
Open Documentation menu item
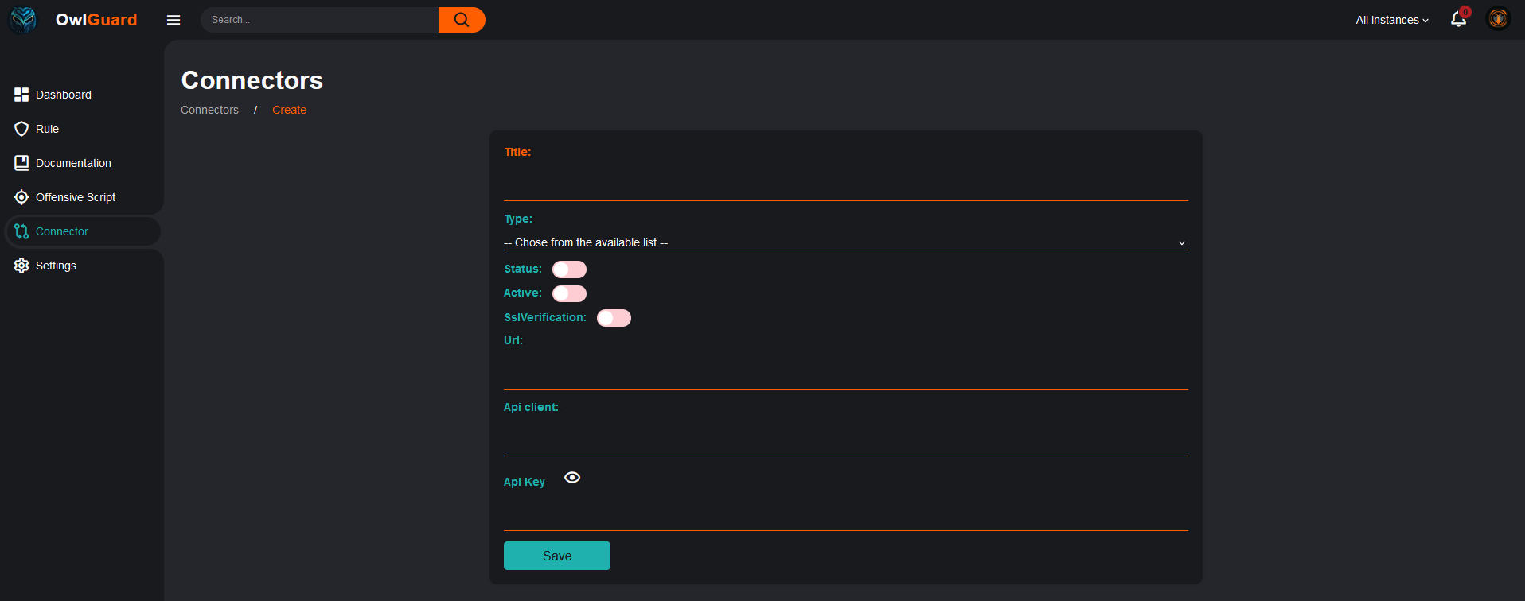tap(73, 163)
